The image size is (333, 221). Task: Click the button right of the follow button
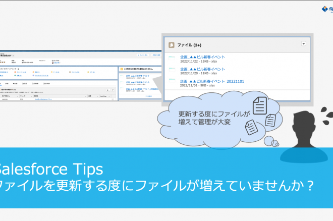point(156,55)
